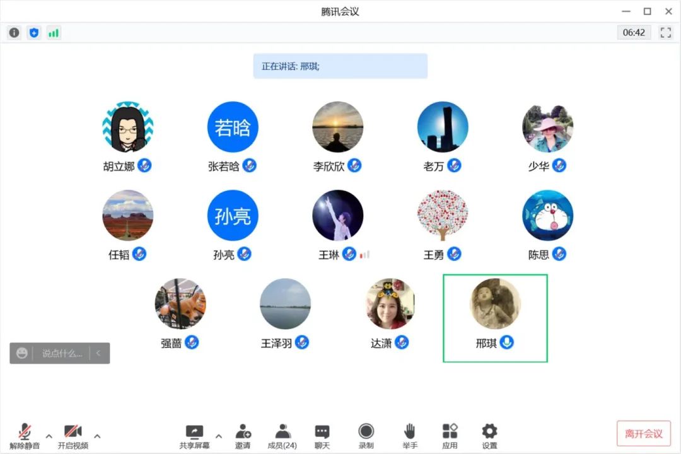
Task: Click the 06:42 meeting timer
Action: 634,33
